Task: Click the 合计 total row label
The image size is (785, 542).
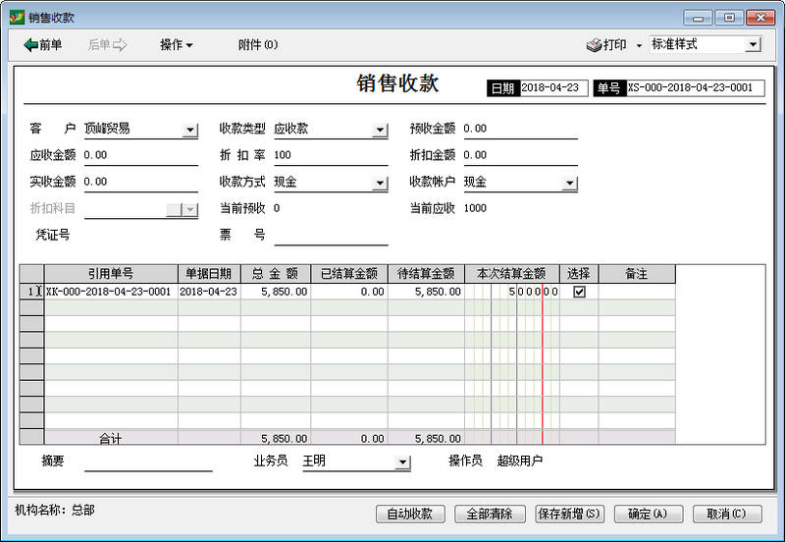Action: 111,438
